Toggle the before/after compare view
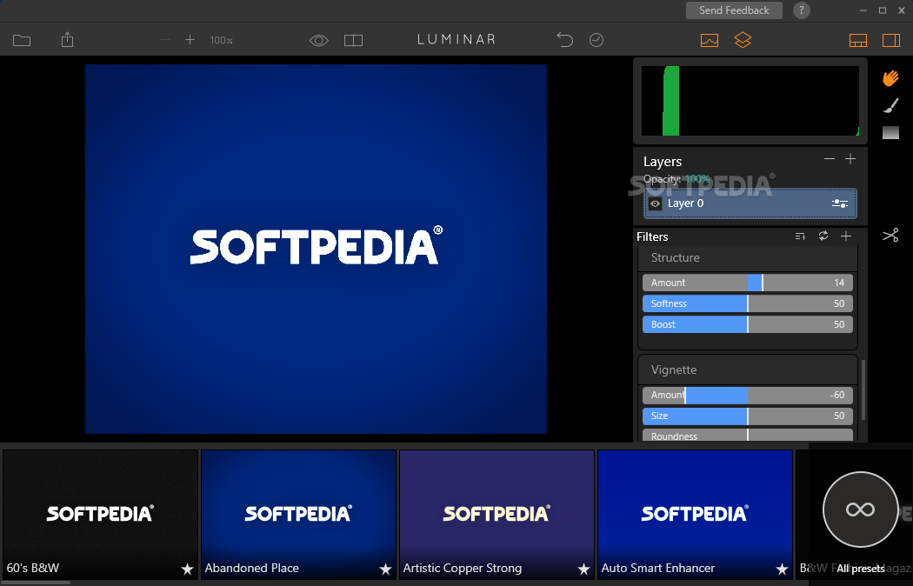The image size is (913, 586). tap(353, 40)
